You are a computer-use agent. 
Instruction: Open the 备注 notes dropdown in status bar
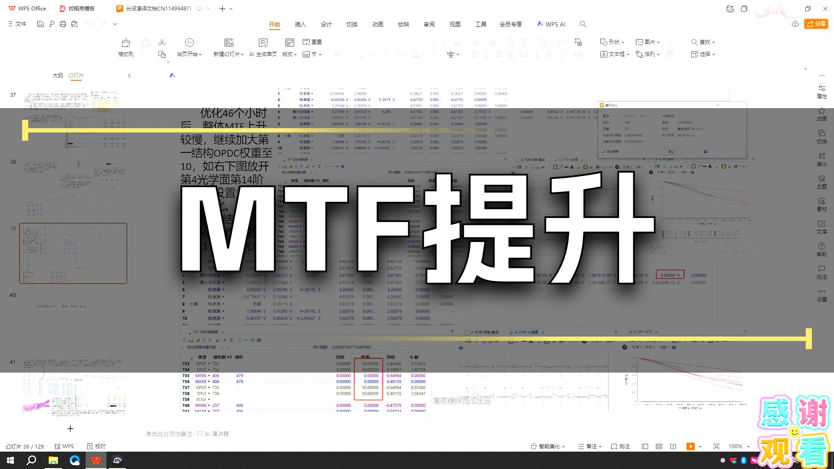click(x=590, y=446)
